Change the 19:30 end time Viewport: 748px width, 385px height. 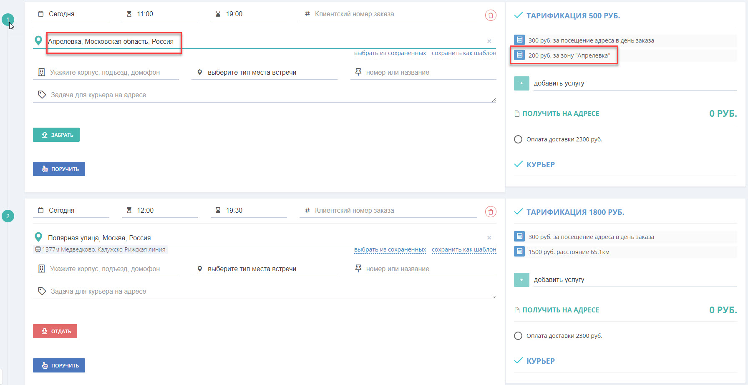(x=249, y=211)
